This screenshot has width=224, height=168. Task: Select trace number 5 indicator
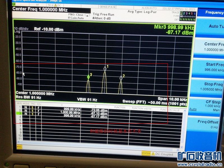[x=192, y=13]
